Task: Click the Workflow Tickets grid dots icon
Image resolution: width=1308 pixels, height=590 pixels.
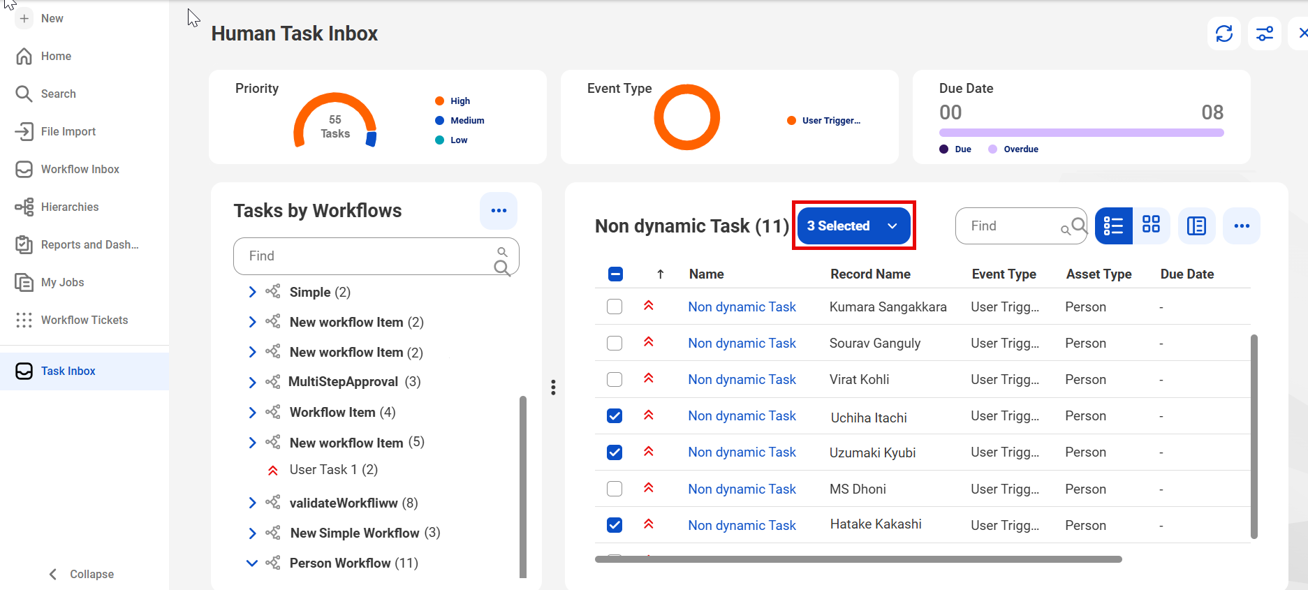Action: [x=24, y=320]
